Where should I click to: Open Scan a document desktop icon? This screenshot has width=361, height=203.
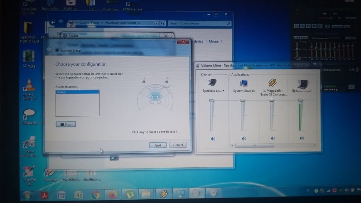(29, 147)
